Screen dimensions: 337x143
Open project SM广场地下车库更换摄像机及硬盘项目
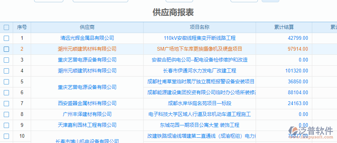(x=199, y=49)
